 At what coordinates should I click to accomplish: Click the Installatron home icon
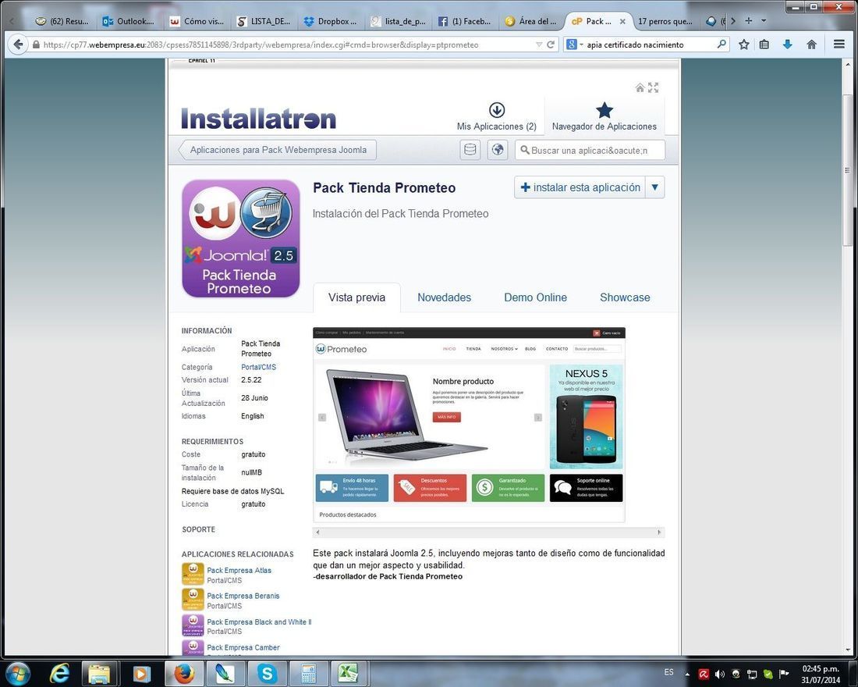[640, 87]
